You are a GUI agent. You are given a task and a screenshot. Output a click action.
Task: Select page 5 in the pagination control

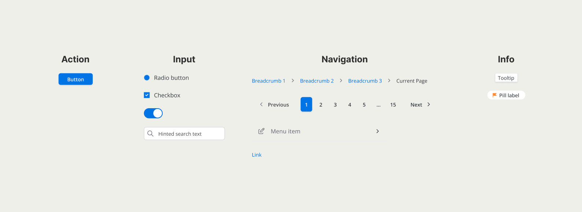pyautogui.click(x=364, y=105)
